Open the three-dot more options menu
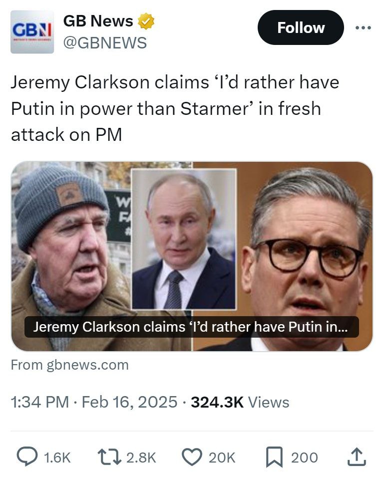 point(363,27)
